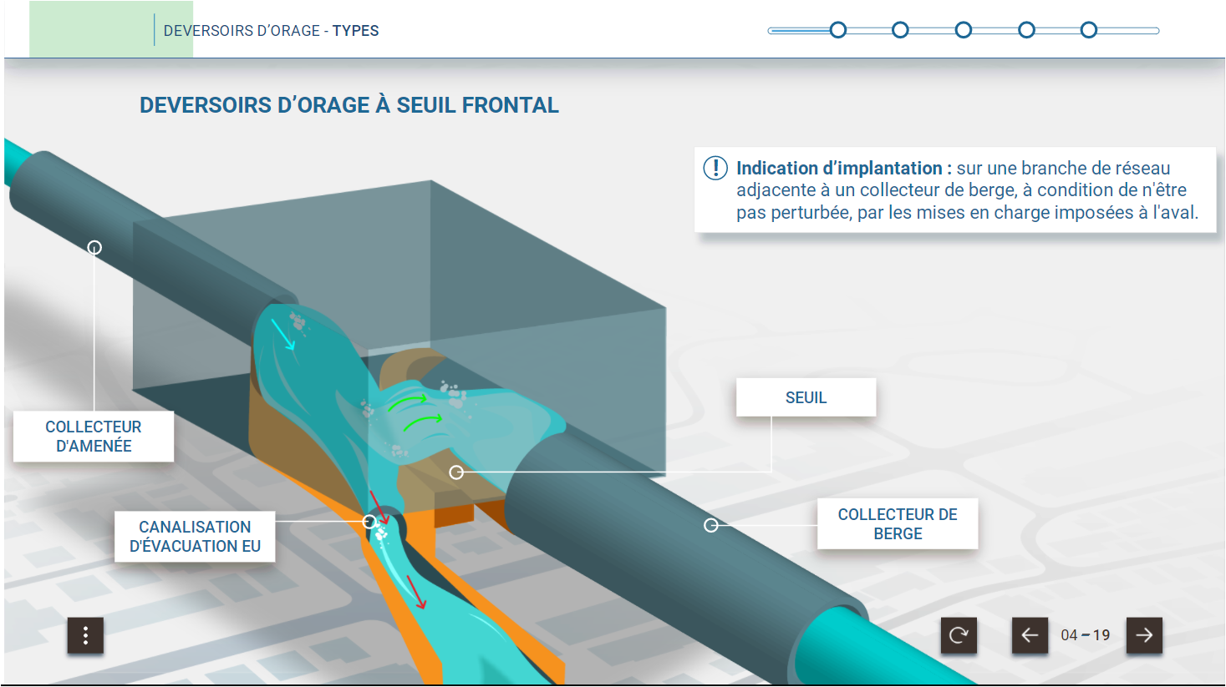This screenshot has height=687, width=1226.
Task: Jump to third progress bar step
Action: click(964, 31)
